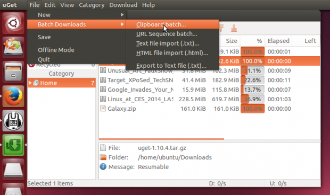Open the Download menu
The height and width of the screenshot is (195, 330).
(123, 5)
